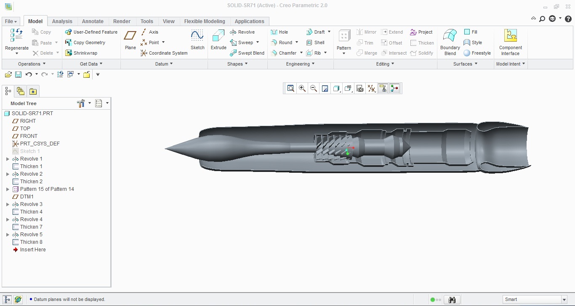Click the Find binoculars icon
This screenshot has height=306, width=575.
tap(452, 300)
